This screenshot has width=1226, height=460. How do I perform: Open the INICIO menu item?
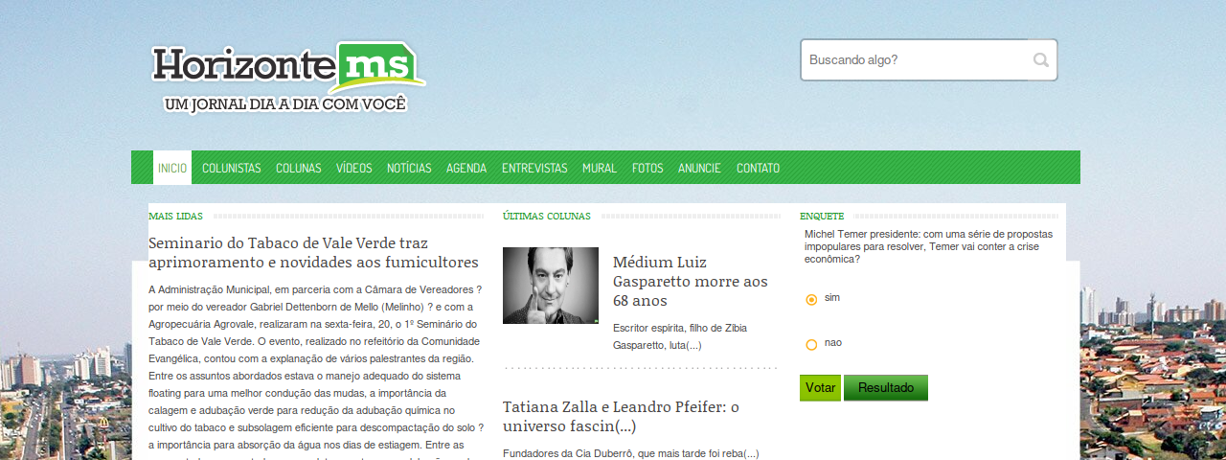pyautogui.click(x=172, y=168)
